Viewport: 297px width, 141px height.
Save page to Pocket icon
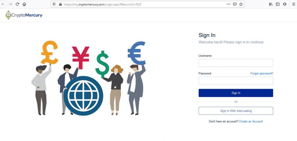[235, 4]
